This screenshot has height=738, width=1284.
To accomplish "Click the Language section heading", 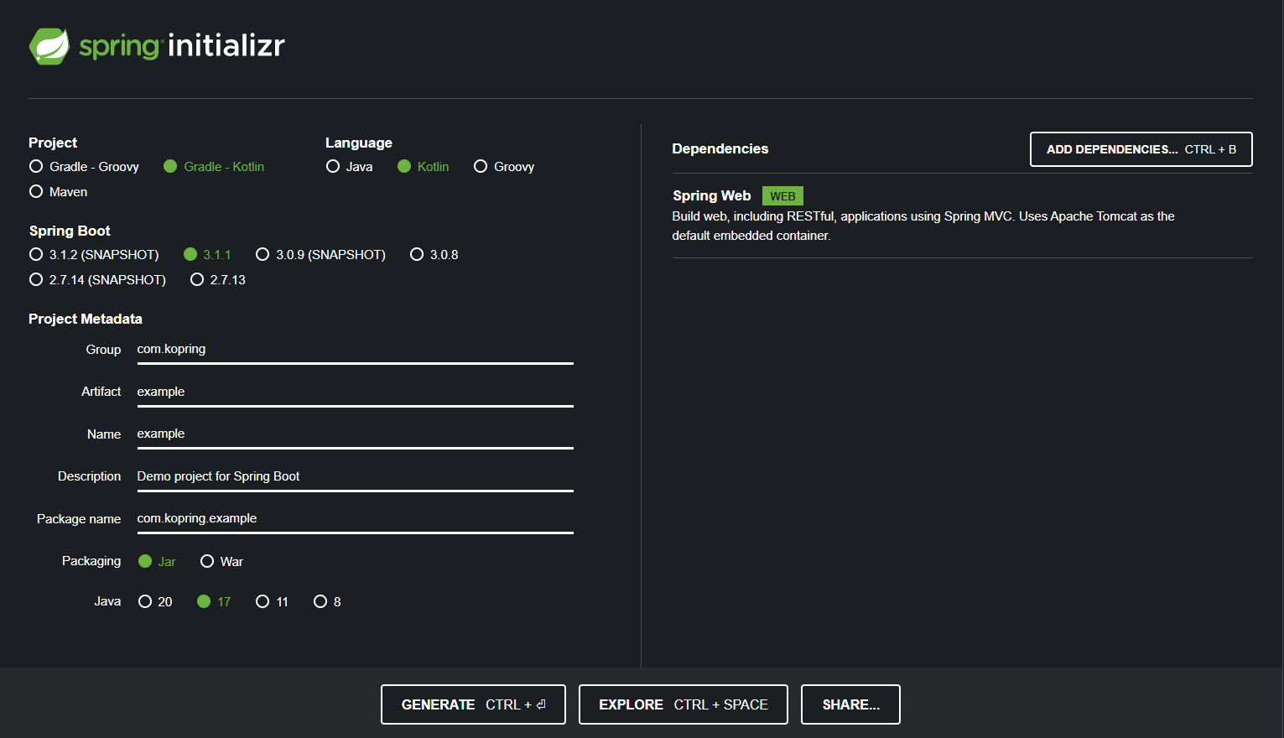I will pos(359,143).
